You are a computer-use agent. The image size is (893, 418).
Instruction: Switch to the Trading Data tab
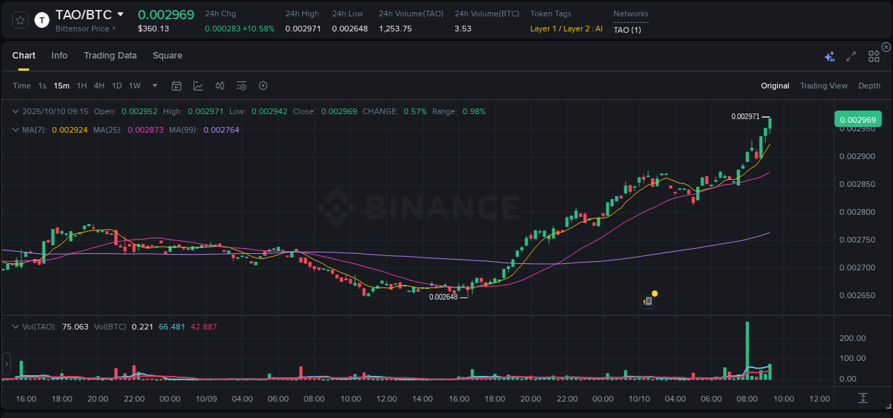tap(110, 56)
